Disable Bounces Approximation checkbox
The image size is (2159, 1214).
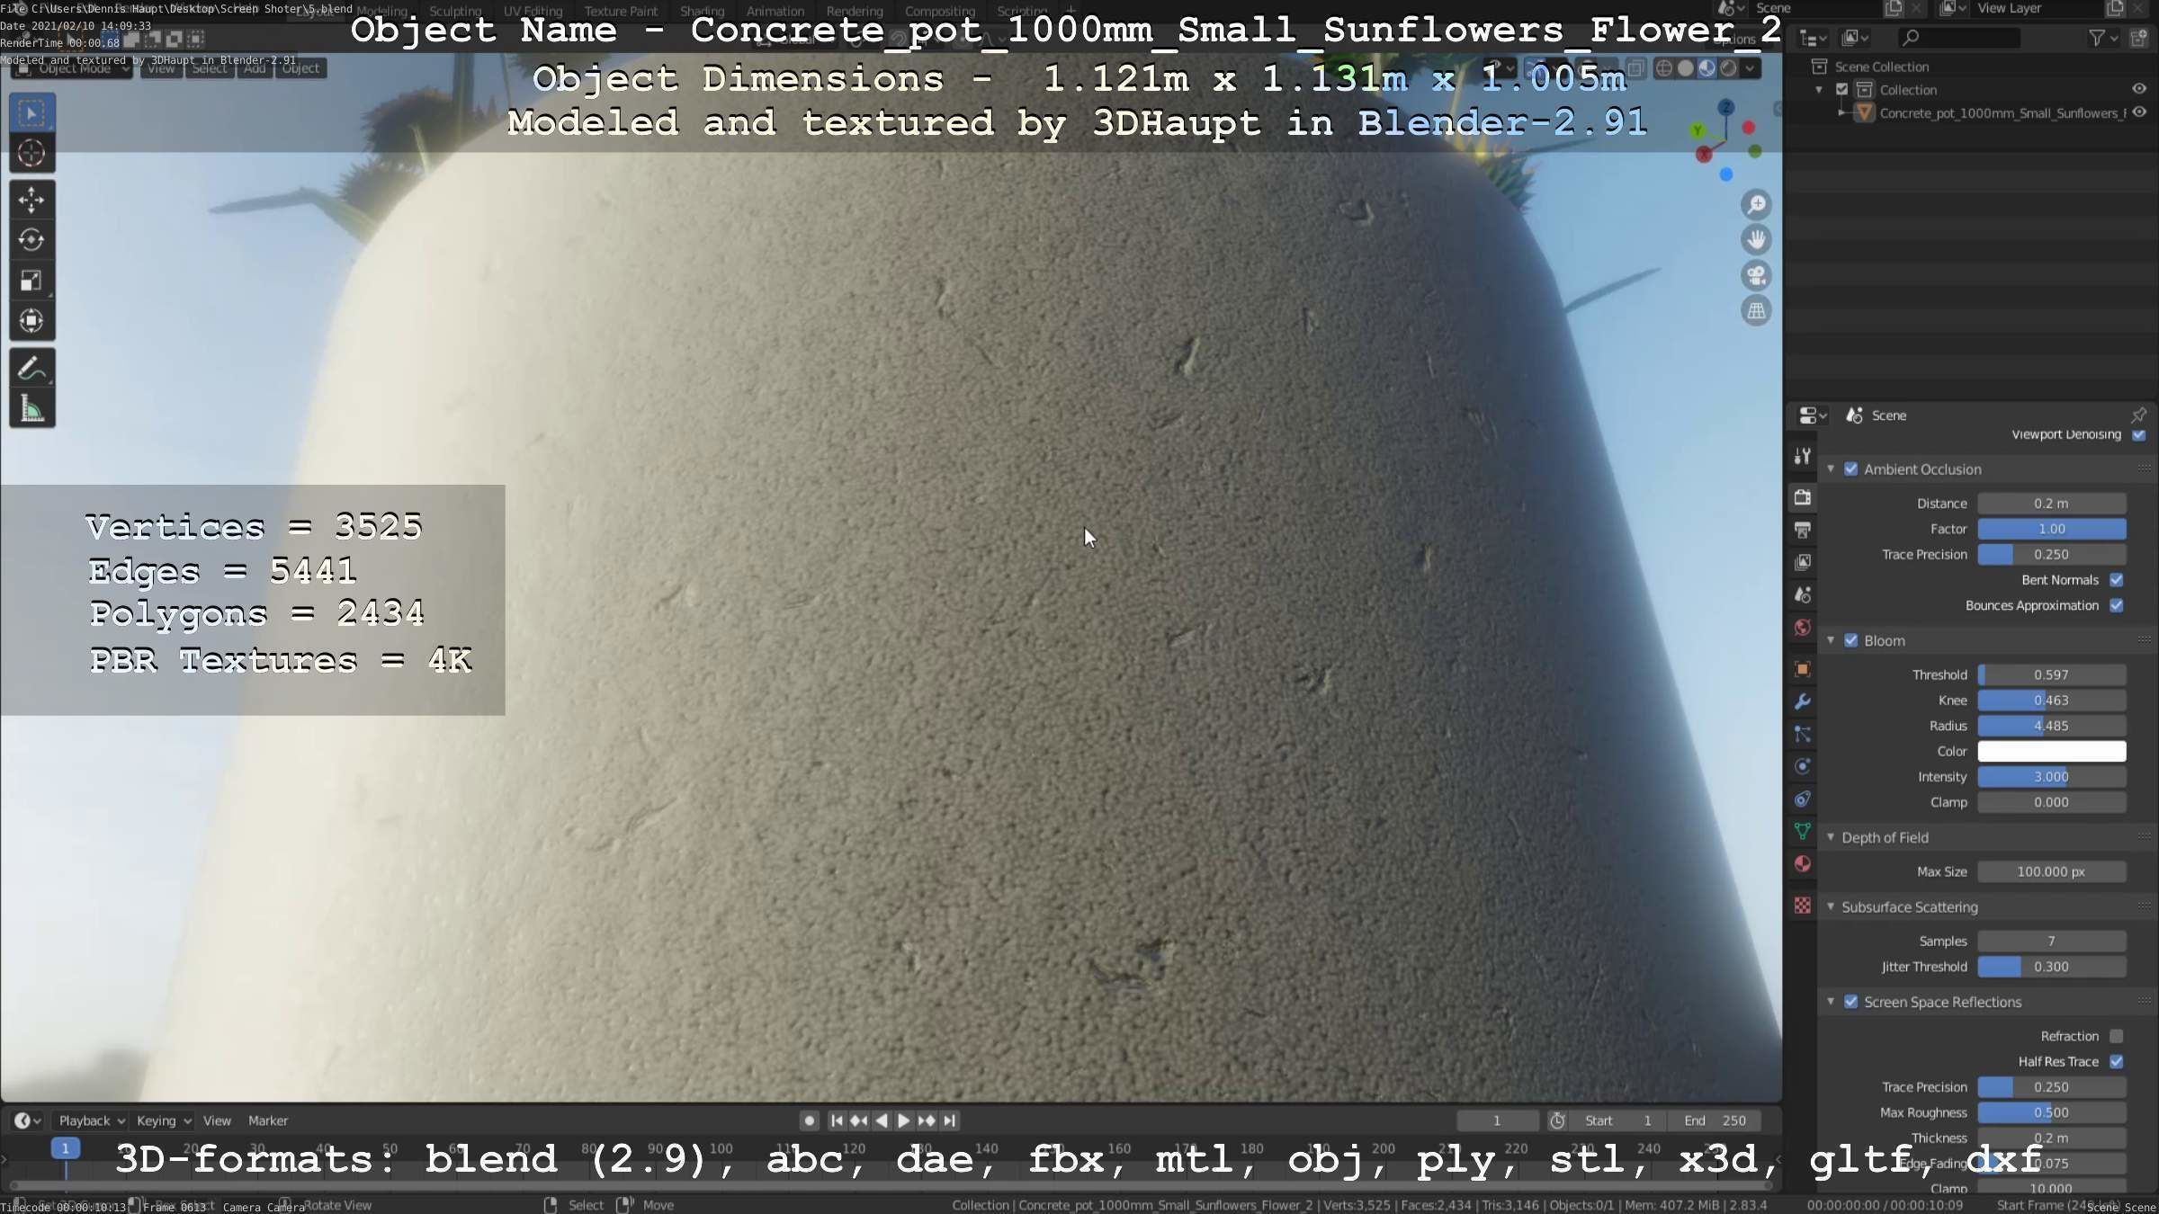point(2117,605)
